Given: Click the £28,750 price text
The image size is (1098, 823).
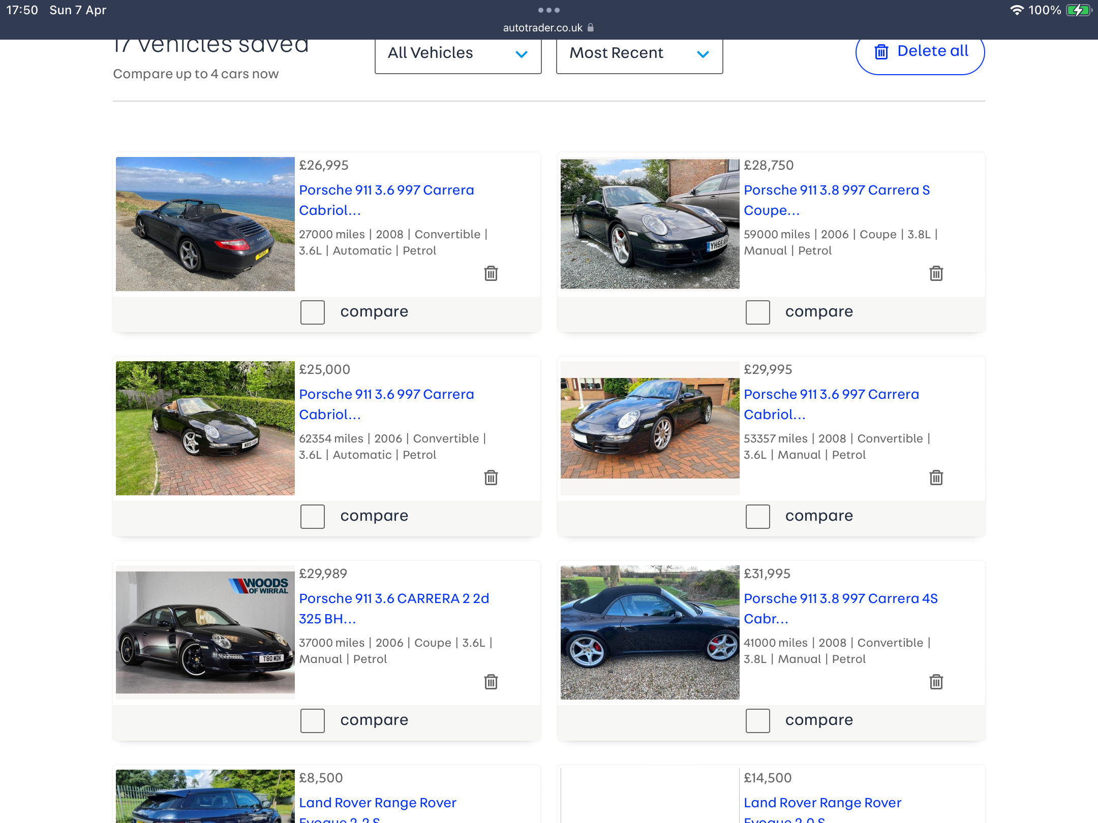Looking at the screenshot, I should tap(769, 165).
